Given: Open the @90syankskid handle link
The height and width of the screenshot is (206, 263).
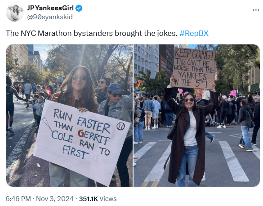Looking at the screenshot, I should click(50, 17).
